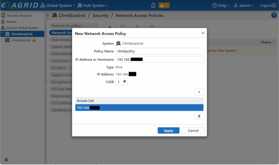This screenshot has width=279, height=165.
Task: Click the plus button to add IP address
Action: [199, 92]
